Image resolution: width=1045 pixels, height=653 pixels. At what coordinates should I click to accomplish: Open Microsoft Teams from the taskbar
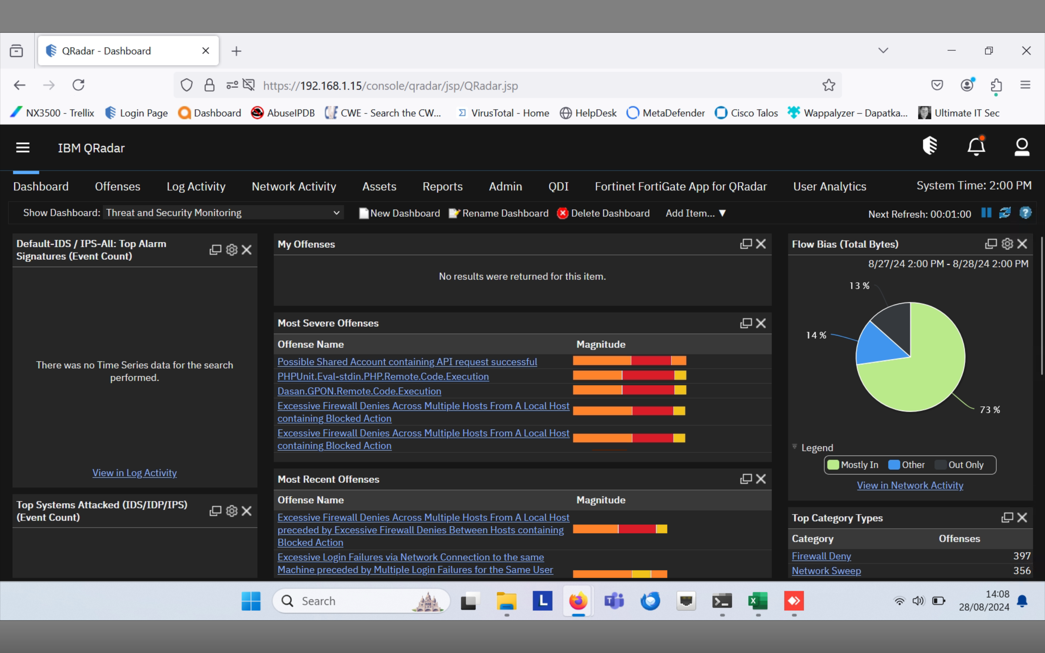614,601
